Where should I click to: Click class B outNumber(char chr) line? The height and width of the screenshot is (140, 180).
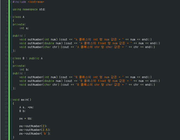click(87, 85)
